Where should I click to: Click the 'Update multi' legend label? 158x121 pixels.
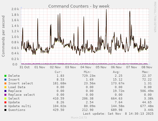pos(20,106)
